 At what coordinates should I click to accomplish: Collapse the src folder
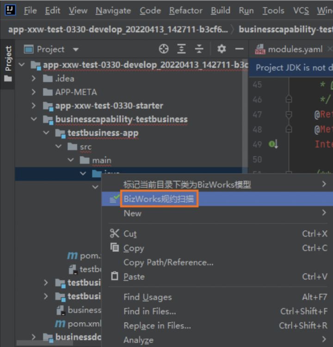tap(58, 146)
